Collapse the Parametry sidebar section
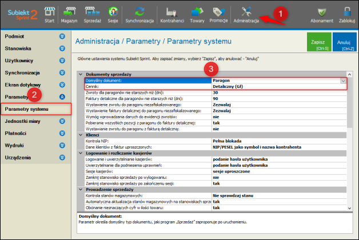 [62, 97]
